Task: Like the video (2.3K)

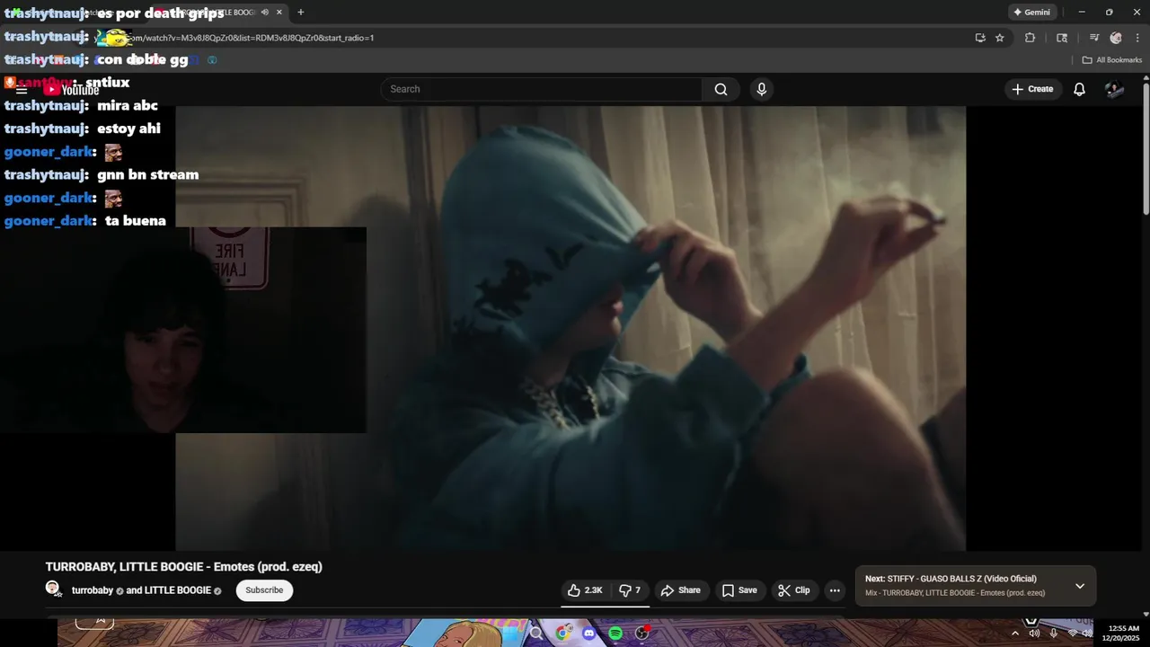Action: click(x=584, y=590)
